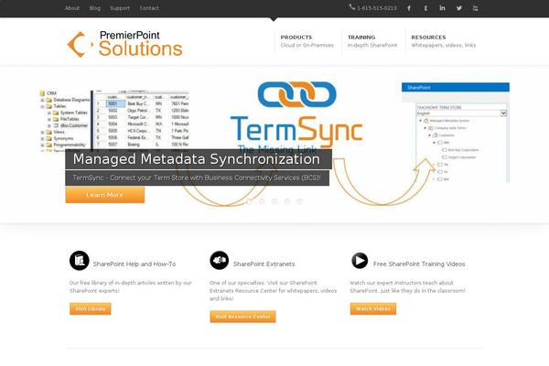Open the SharePoint Extranets heading
Viewport: 549px width, 366px height.
pyautogui.click(x=264, y=264)
